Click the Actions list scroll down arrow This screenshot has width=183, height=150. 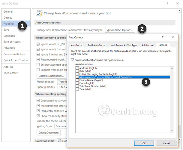pyautogui.click(x=172, y=131)
